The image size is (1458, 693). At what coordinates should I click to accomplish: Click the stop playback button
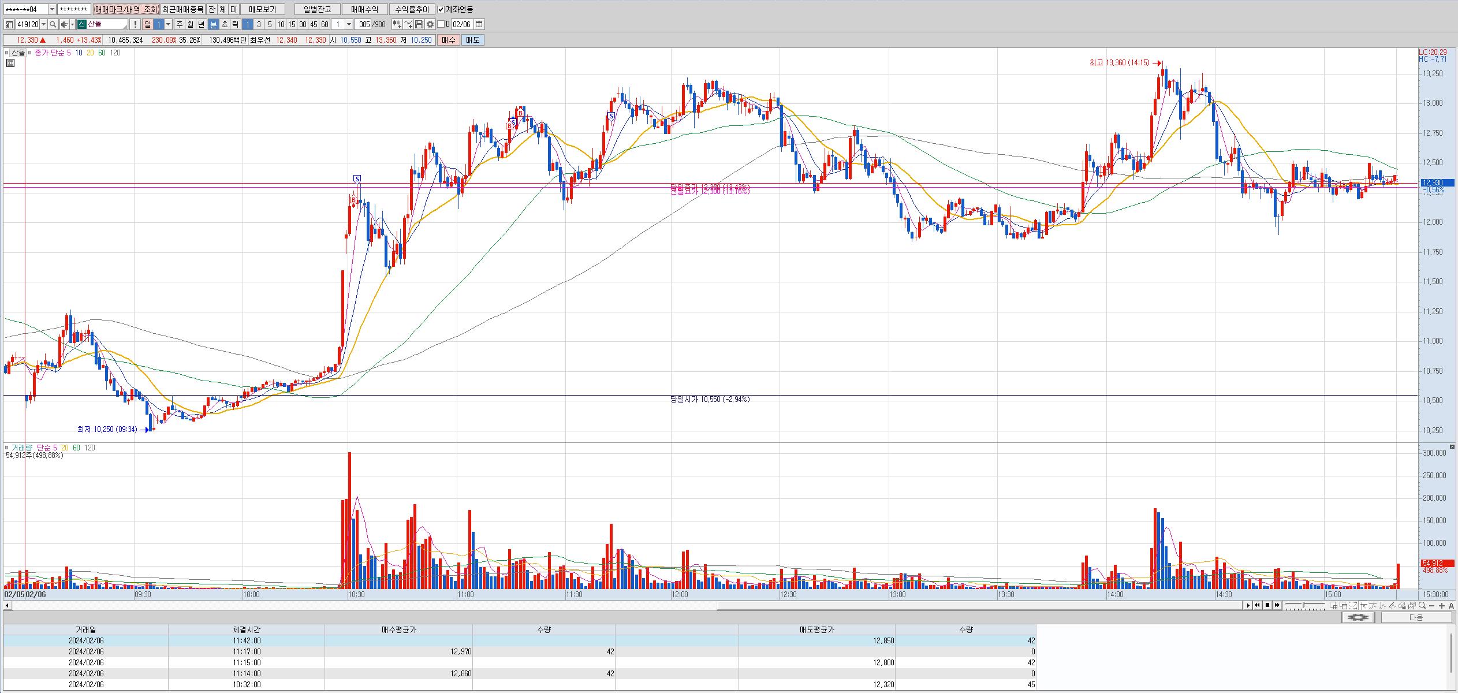[1267, 605]
